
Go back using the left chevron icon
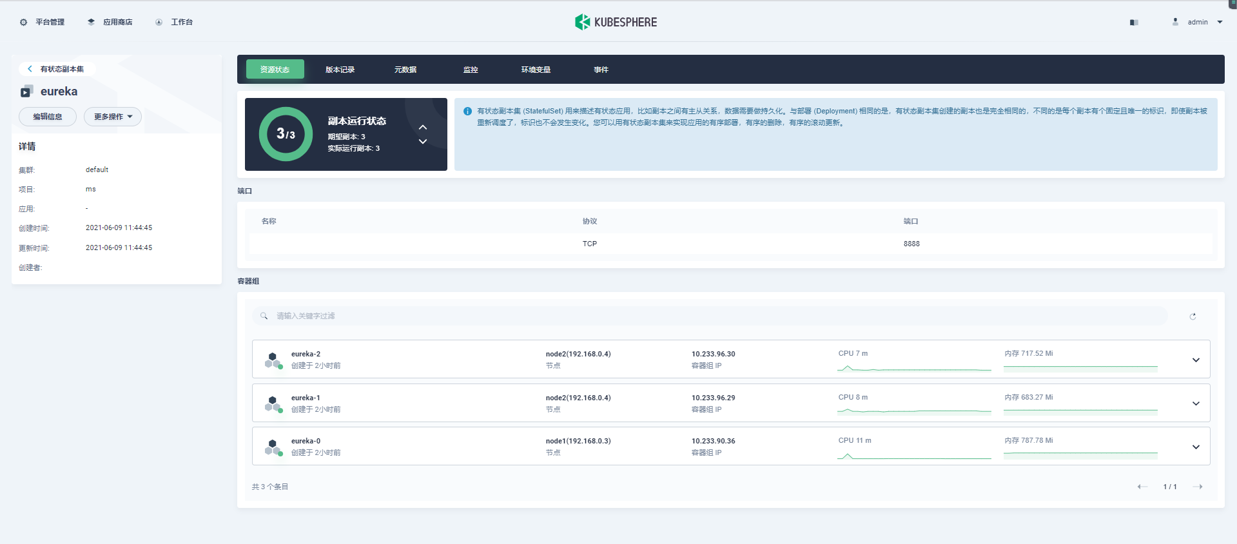tap(30, 69)
